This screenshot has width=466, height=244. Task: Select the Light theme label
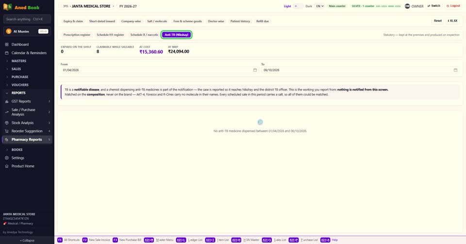pyautogui.click(x=287, y=6)
